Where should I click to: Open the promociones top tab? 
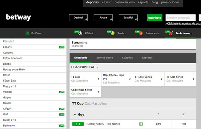coord(170,2)
